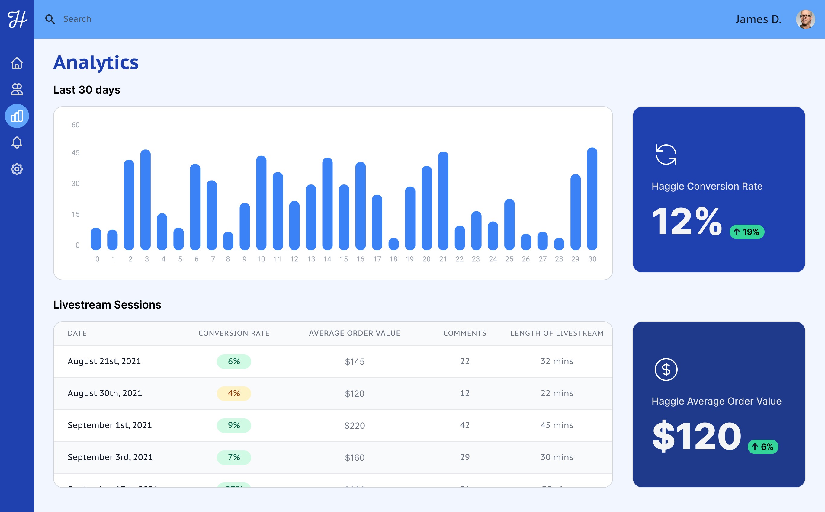Click the chart bar for day 30

[x=592, y=200]
